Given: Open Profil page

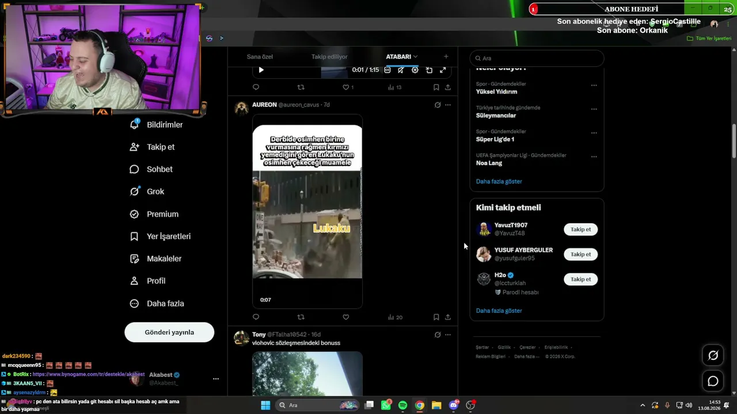Looking at the screenshot, I should 147,281.
